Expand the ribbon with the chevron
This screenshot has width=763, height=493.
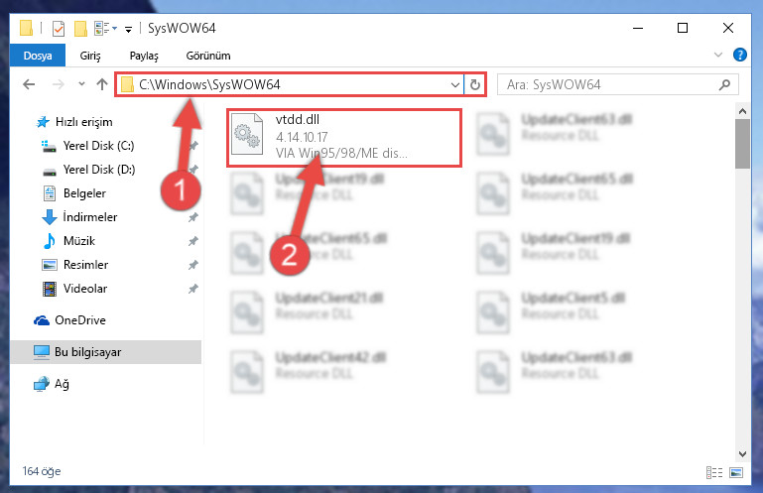[717, 55]
